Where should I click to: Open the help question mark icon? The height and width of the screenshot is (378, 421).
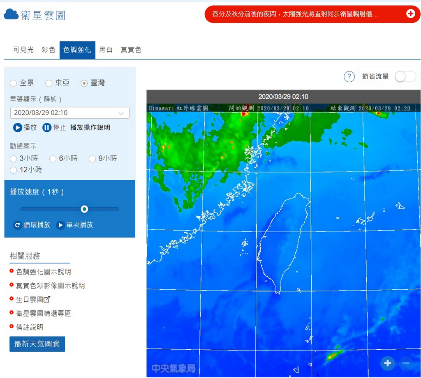[349, 76]
